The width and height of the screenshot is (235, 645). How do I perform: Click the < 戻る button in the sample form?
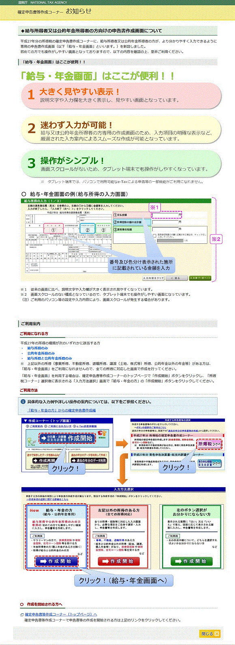point(177,278)
